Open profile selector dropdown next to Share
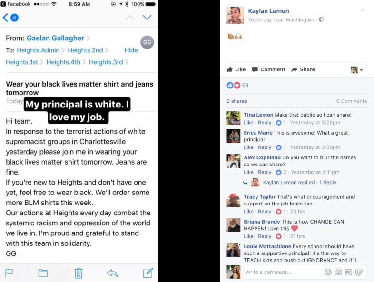The height and width of the screenshot is (282, 374). (357, 70)
